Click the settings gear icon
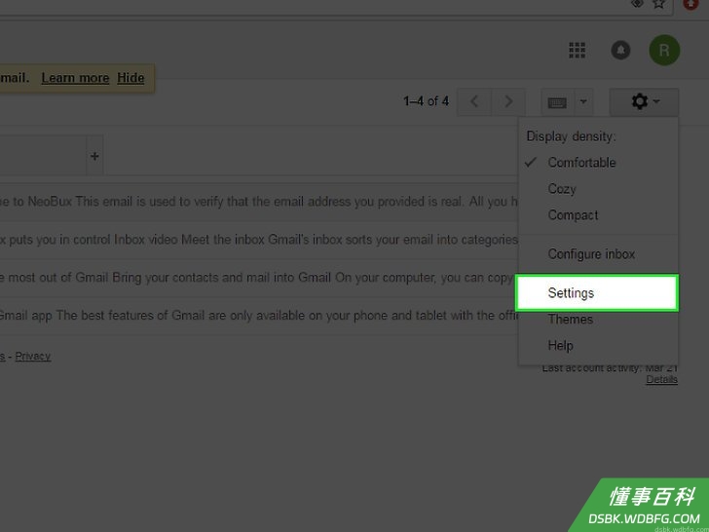Image resolution: width=709 pixels, height=532 pixels. pyautogui.click(x=644, y=101)
